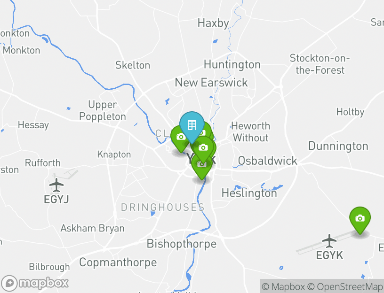
Task: Select the Stockton-on-the-Forest label
Action: coord(320,64)
